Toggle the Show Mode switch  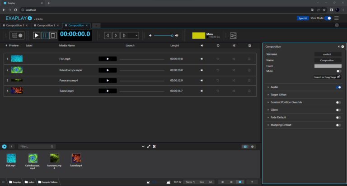coord(328,18)
